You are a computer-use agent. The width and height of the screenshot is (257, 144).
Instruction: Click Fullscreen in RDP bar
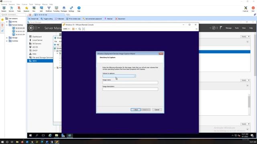[59, 19]
